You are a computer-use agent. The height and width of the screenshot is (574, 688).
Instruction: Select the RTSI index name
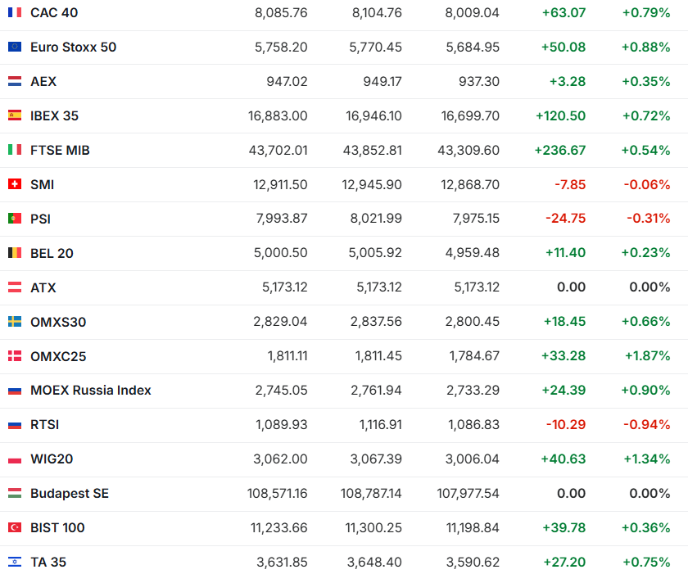click(x=44, y=425)
